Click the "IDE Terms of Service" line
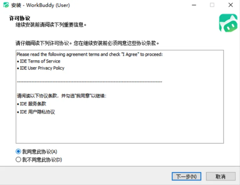 (40, 61)
